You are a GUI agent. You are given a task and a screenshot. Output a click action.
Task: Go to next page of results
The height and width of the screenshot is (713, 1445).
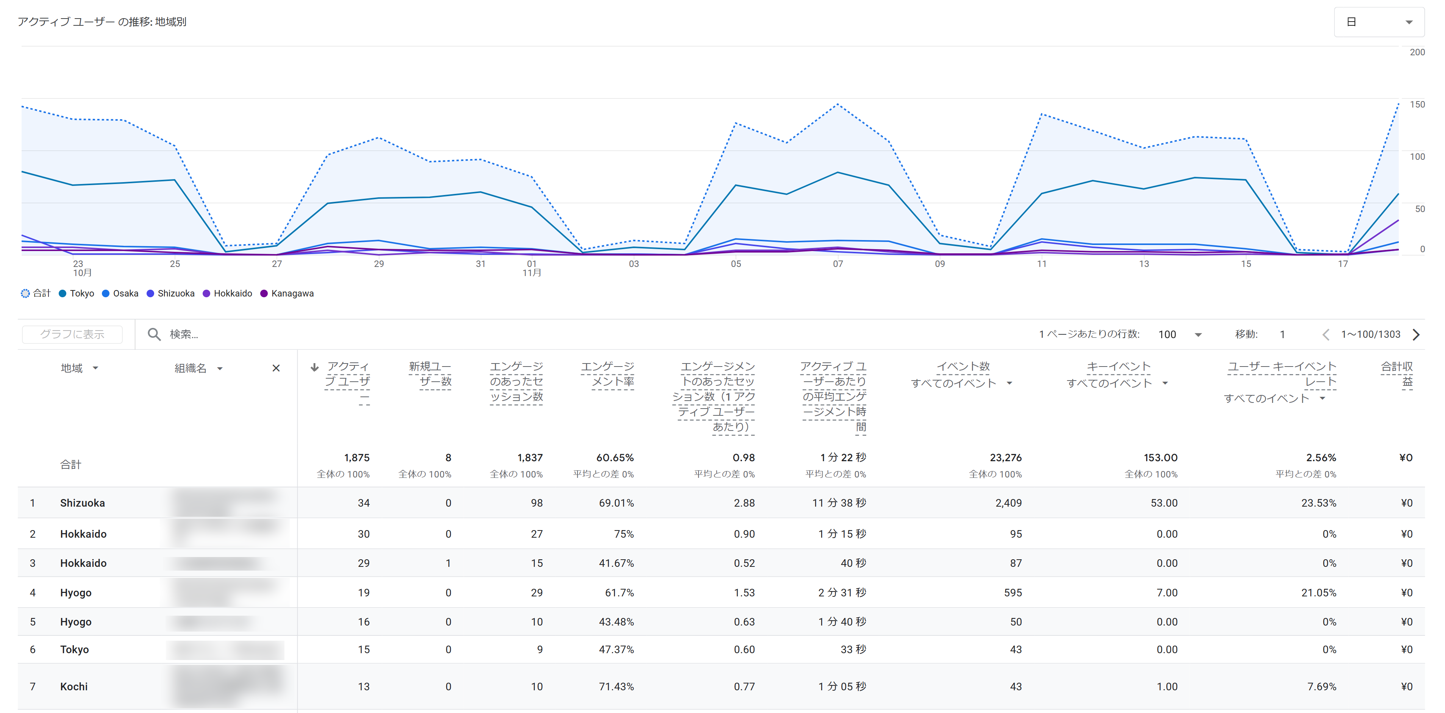1416,335
